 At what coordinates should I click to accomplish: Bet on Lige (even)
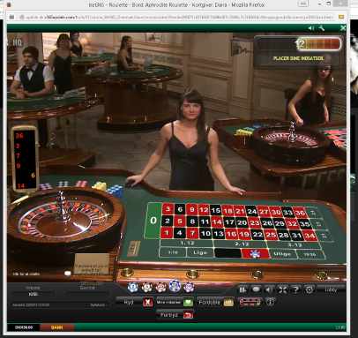pos(200,252)
